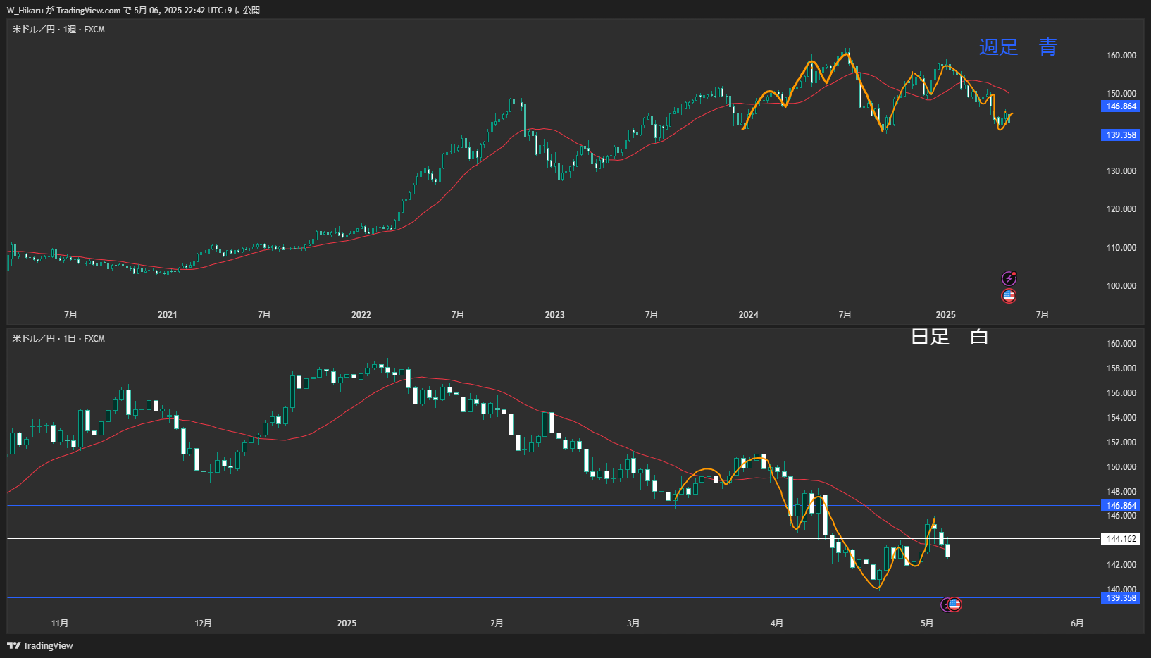Click the 2024 label on time axis

(749, 315)
